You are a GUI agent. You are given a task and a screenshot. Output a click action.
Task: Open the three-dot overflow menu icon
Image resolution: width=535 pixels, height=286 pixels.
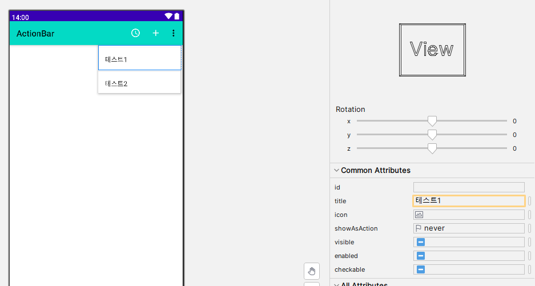(174, 33)
